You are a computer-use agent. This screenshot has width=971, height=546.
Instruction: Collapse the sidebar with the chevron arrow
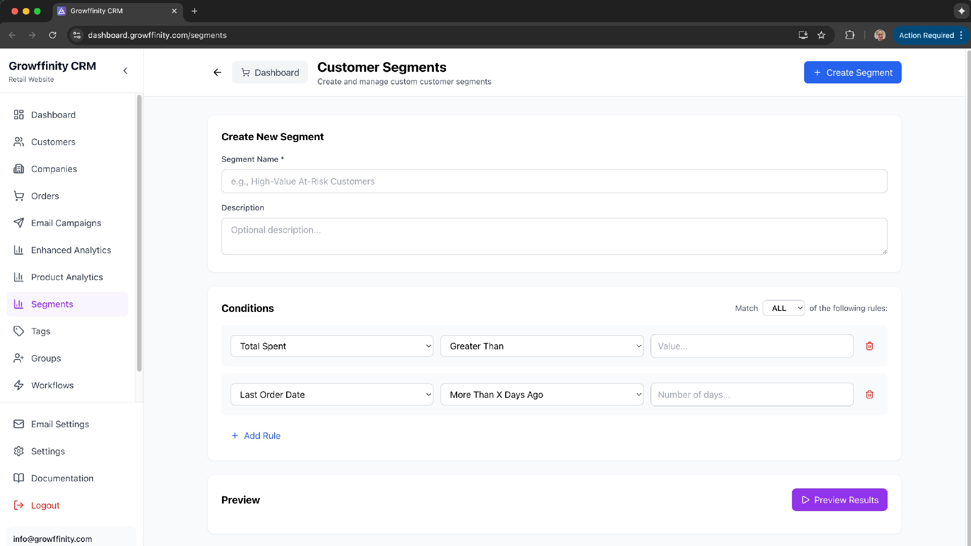(125, 71)
